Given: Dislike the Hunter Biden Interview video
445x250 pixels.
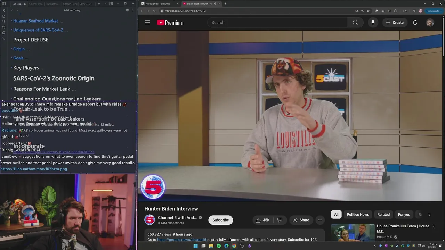Looking at the screenshot, I should pyautogui.click(x=280, y=220).
